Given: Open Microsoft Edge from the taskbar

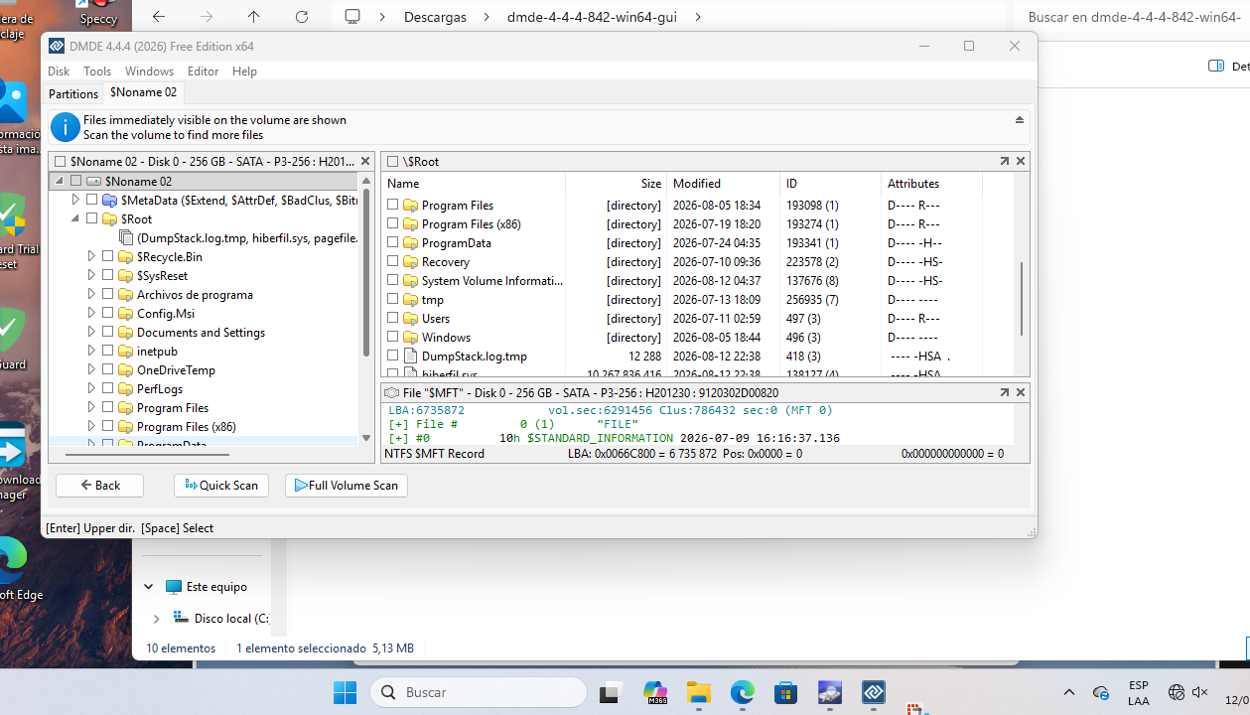Looking at the screenshot, I should click(743, 692).
